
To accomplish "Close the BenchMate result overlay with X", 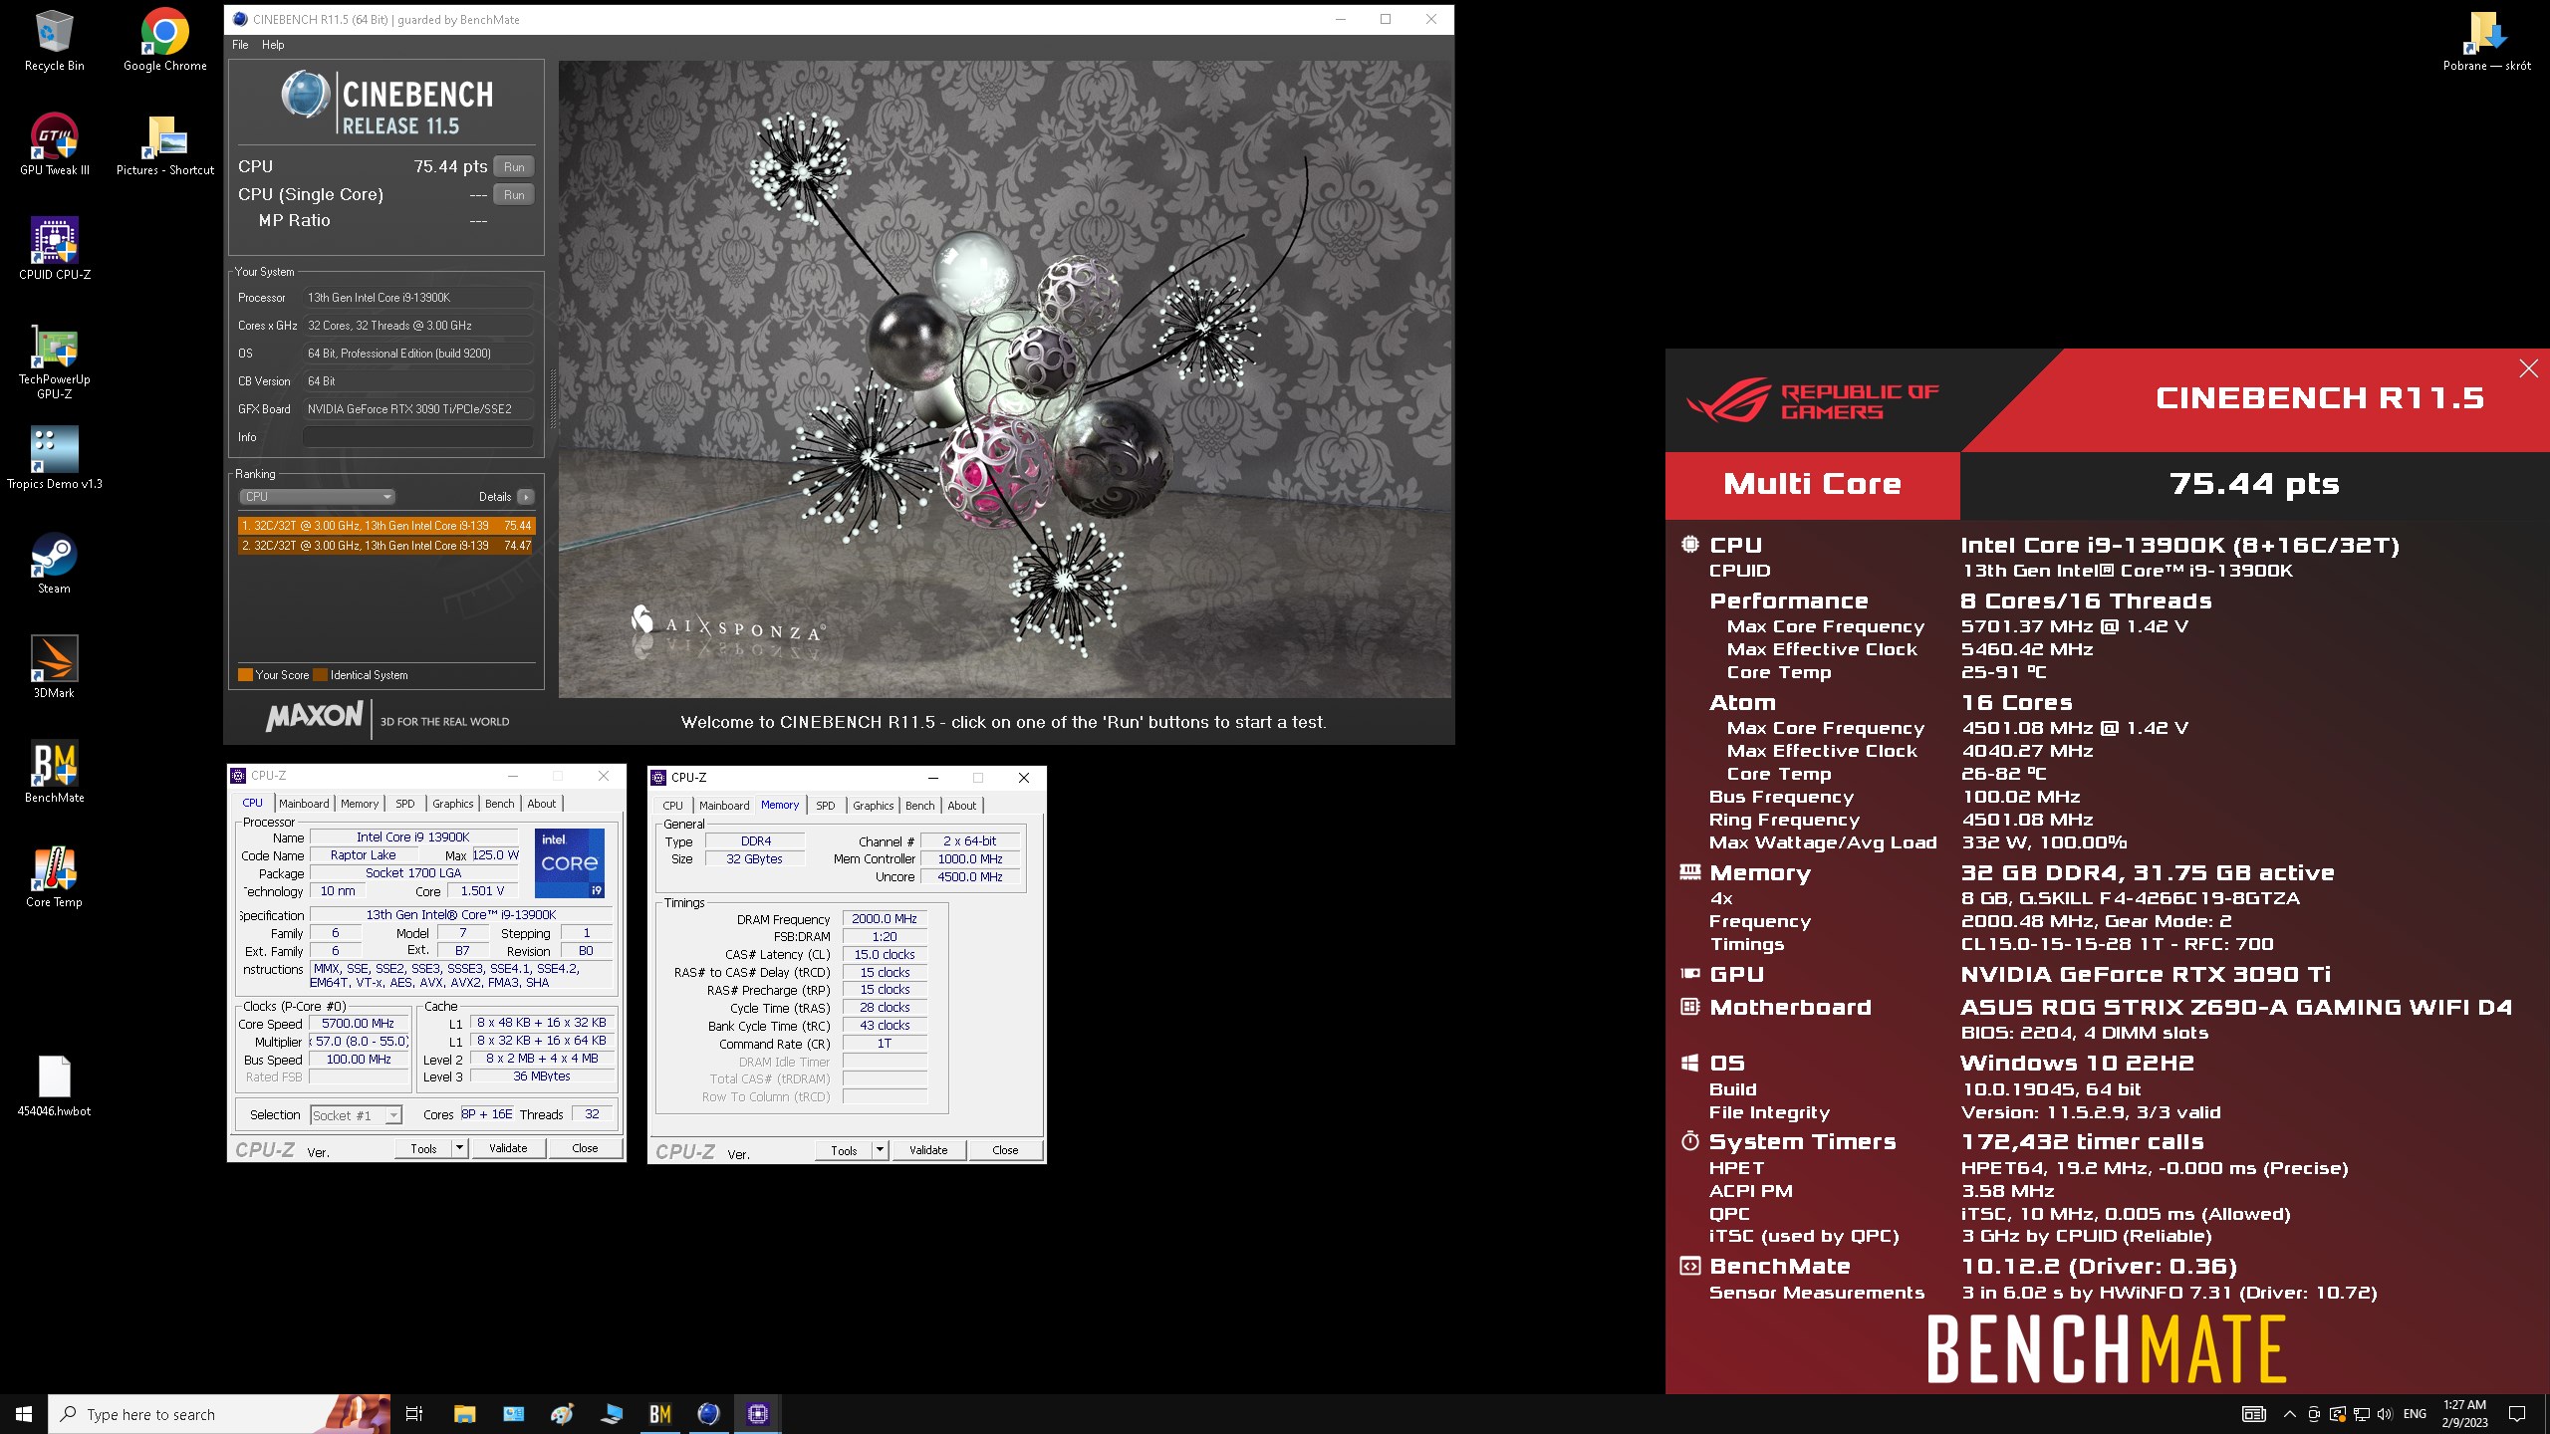I will (x=2528, y=369).
